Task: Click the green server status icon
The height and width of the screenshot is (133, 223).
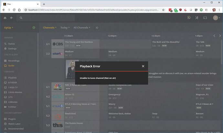Action: point(34,27)
